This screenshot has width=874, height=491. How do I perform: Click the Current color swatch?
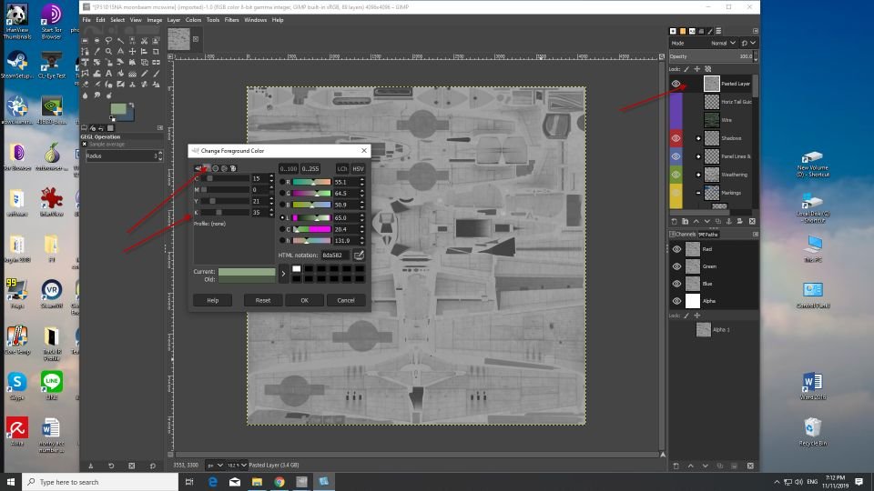click(x=247, y=272)
